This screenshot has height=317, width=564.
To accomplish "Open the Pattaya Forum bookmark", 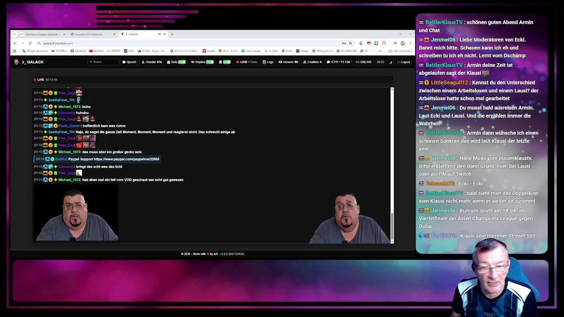I will [323, 51].
